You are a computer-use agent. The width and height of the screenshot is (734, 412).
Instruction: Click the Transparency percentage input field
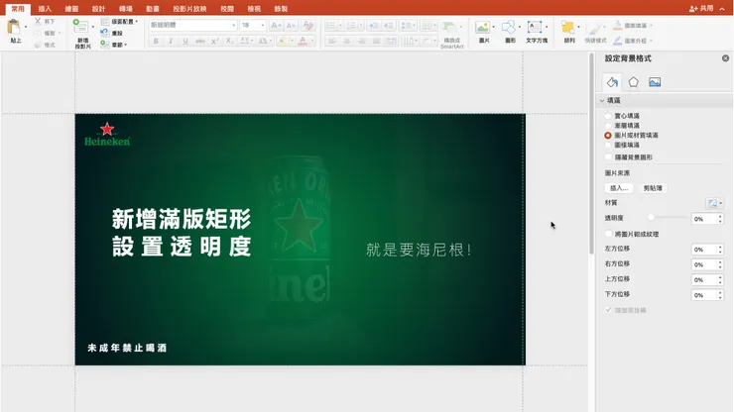click(x=703, y=219)
